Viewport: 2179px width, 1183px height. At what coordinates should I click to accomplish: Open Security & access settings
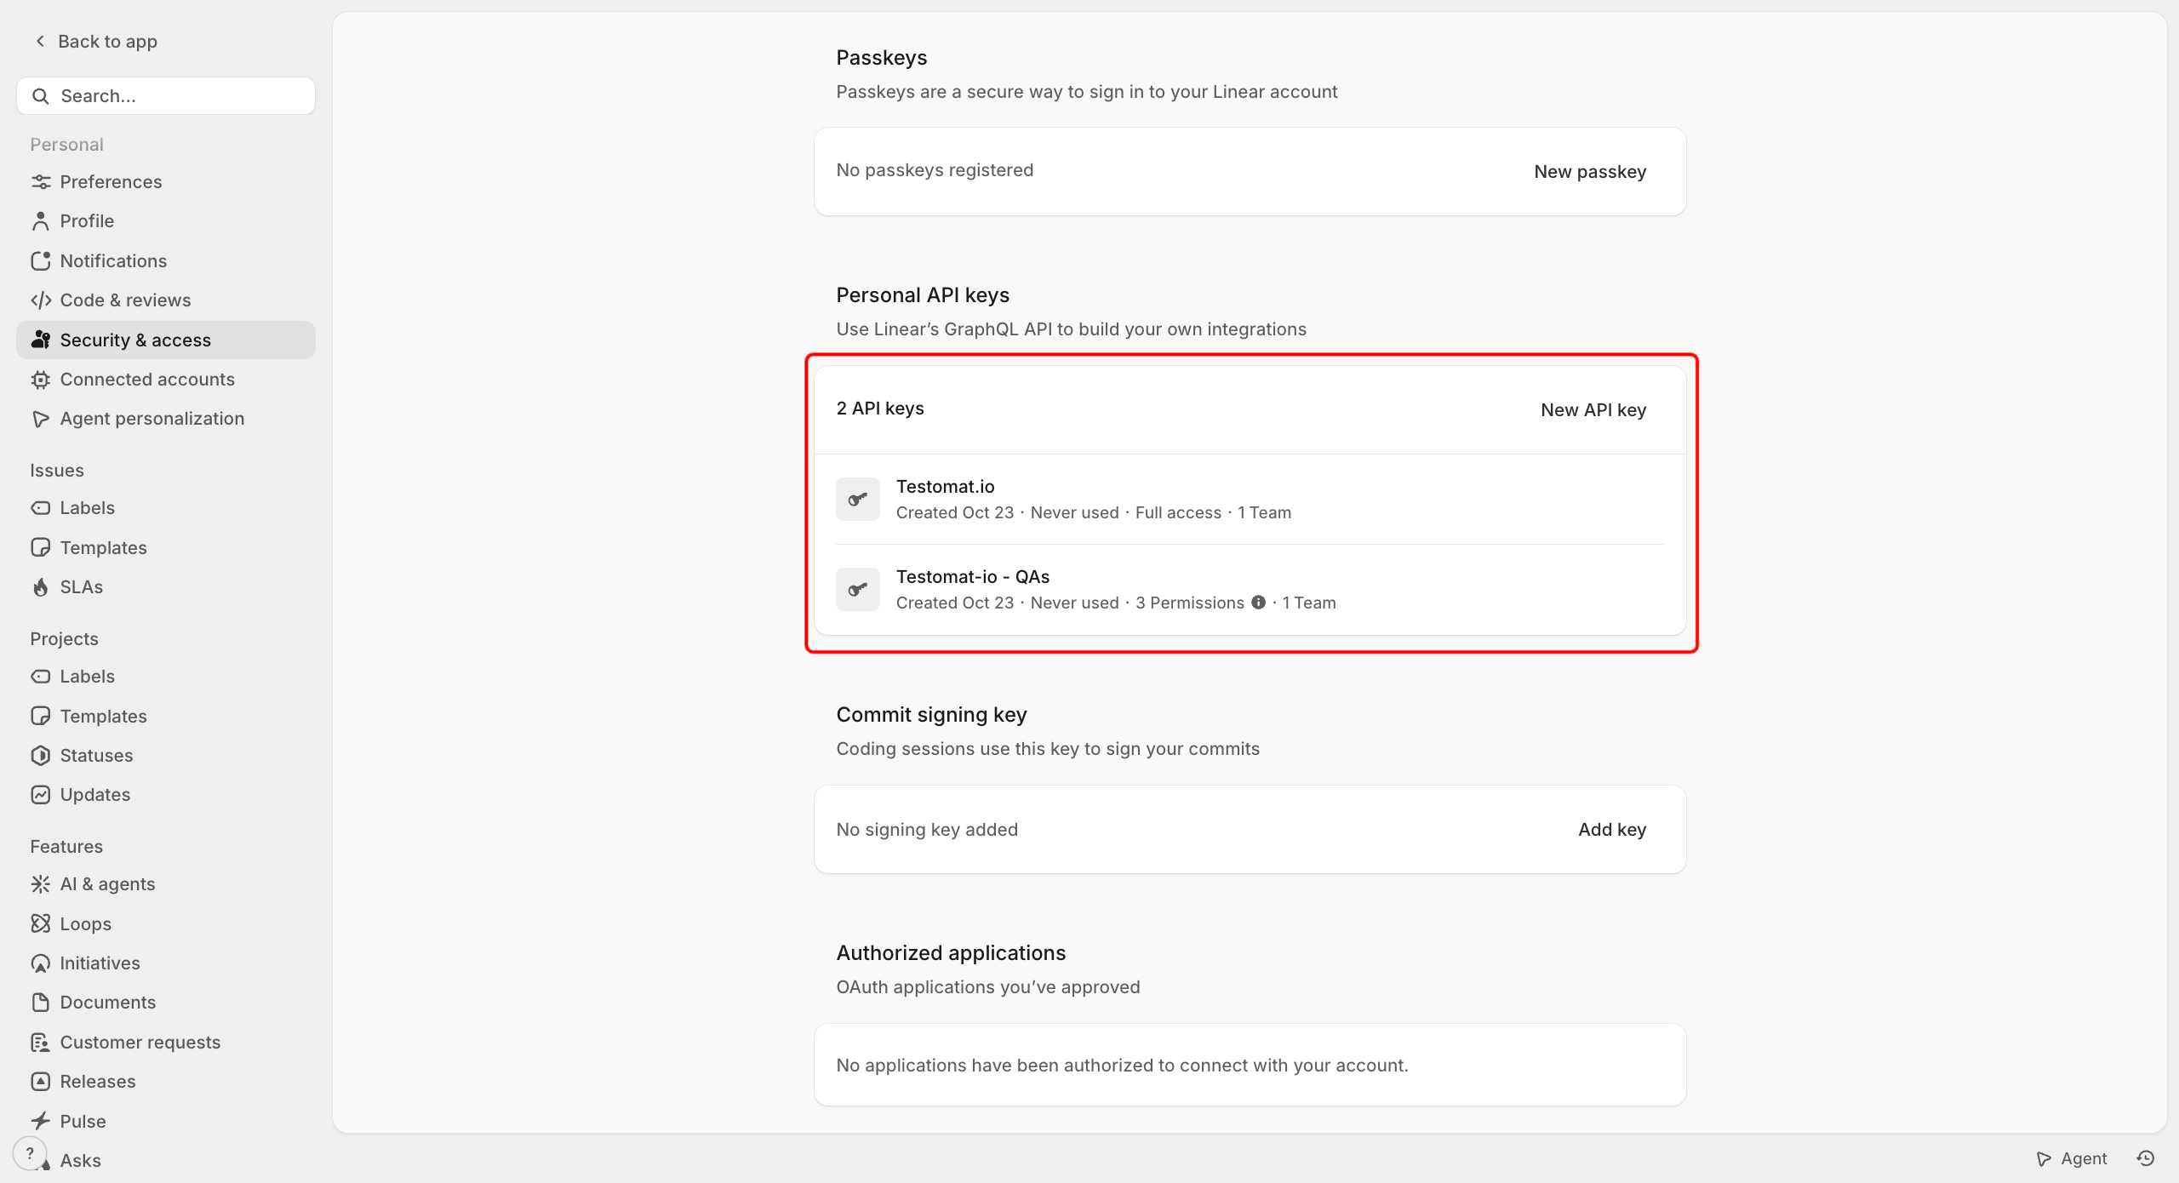click(166, 340)
